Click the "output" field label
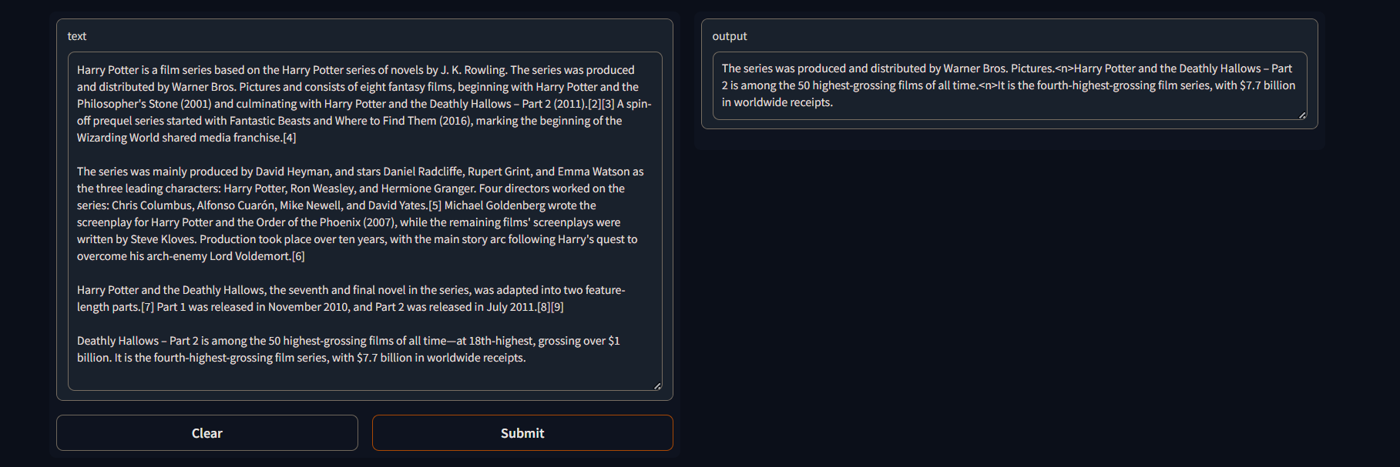The height and width of the screenshot is (467, 1400). [x=730, y=36]
